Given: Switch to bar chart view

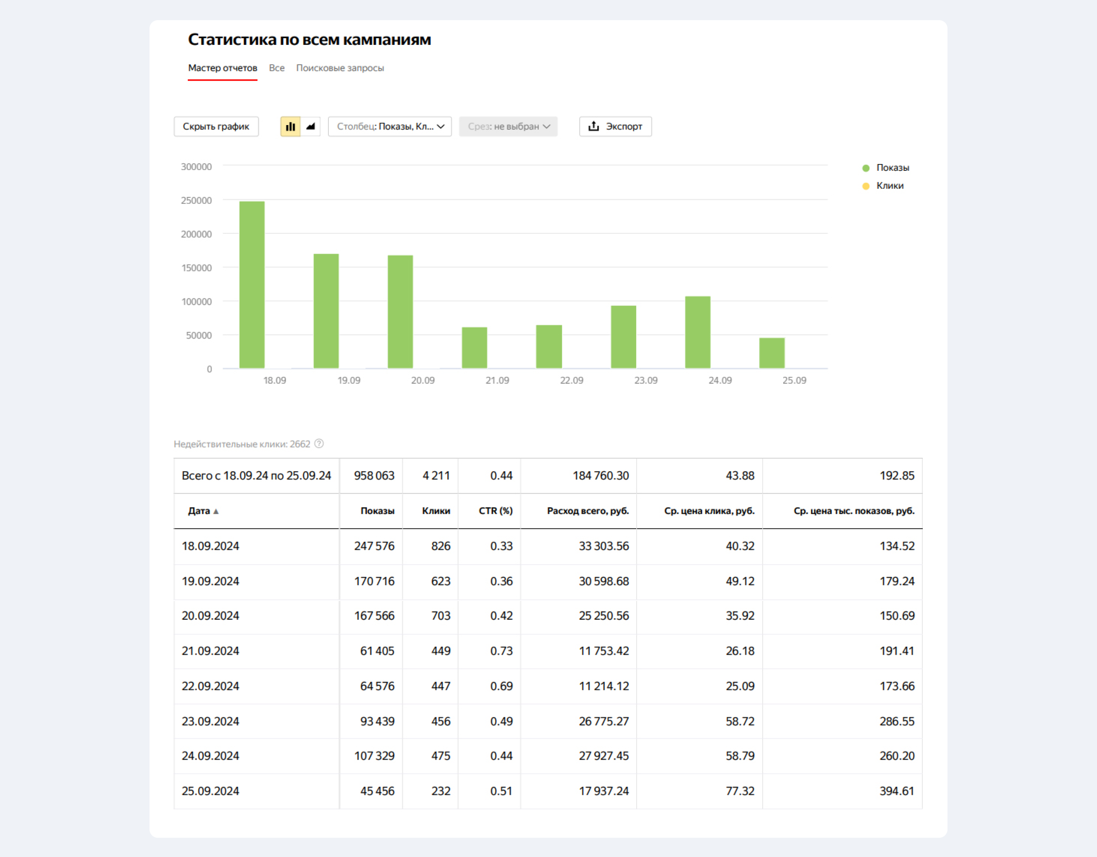Looking at the screenshot, I should click(290, 126).
